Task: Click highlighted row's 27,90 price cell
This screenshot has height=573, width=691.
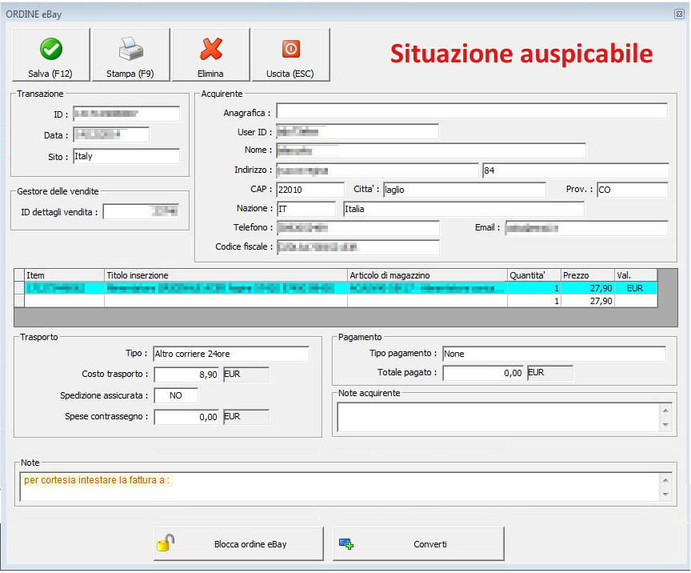Action: [588, 288]
